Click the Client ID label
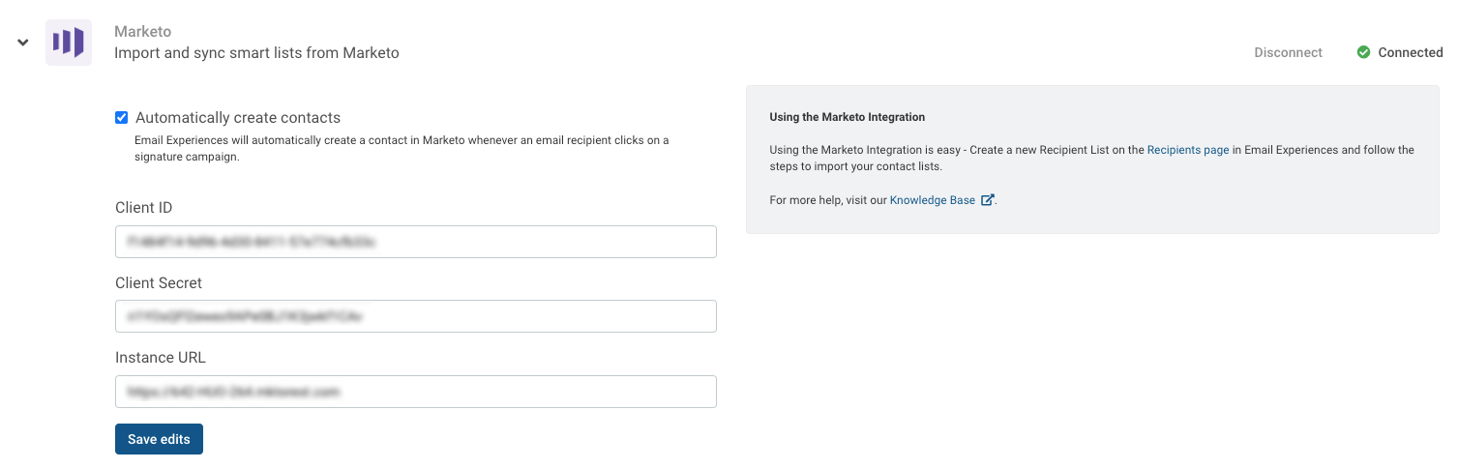The image size is (1459, 469). pyautogui.click(x=144, y=208)
